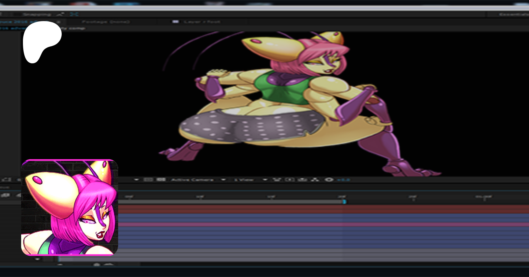
Task: Switch to the Layer panel tab
Action: pyautogui.click(x=202, y=22)
